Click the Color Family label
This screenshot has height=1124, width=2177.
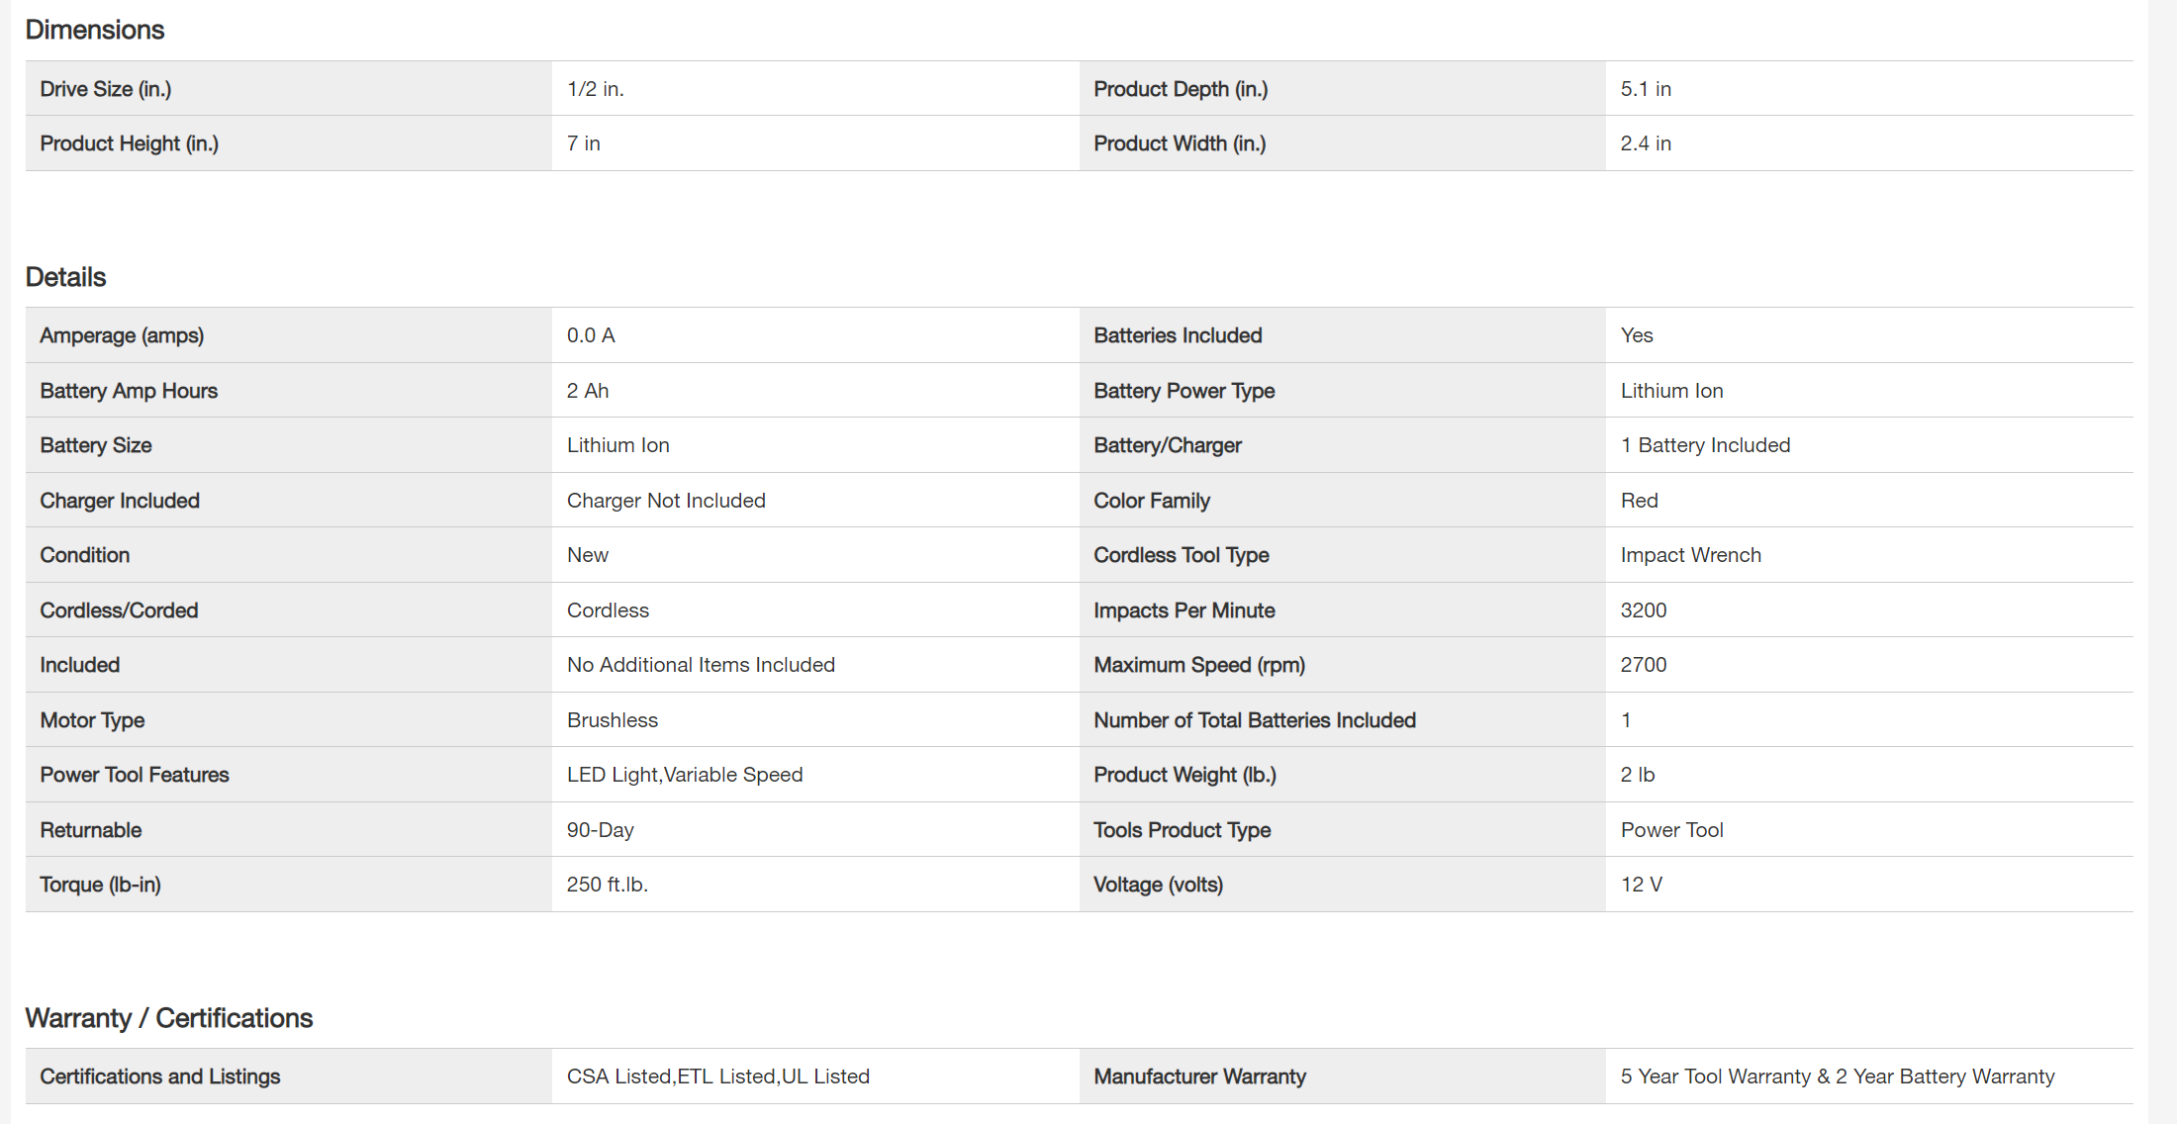coord(1151,501)
